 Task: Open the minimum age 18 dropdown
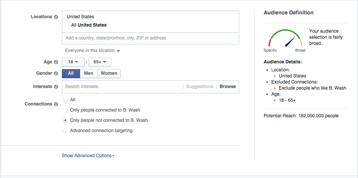[x=73, y=62]
